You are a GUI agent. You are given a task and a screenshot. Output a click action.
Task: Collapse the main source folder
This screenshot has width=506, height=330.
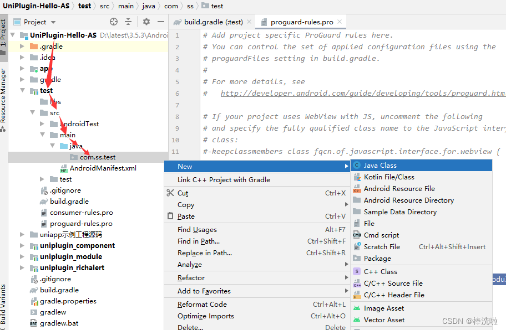coord(43,135)
